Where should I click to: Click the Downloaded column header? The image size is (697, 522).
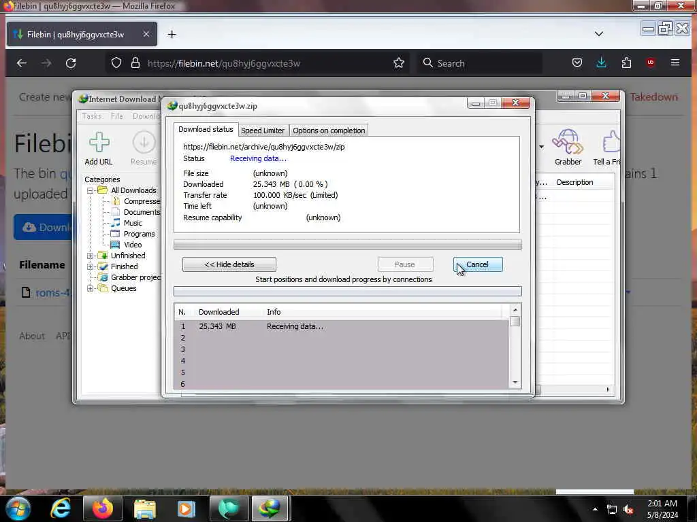(x=218, y=312)
